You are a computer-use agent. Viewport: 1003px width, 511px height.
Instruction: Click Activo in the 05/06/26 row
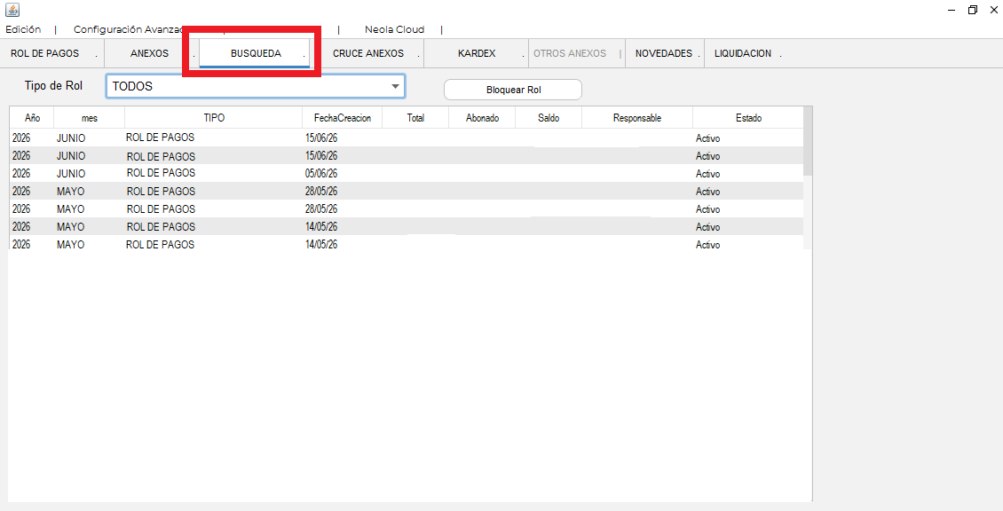point(708,174)
